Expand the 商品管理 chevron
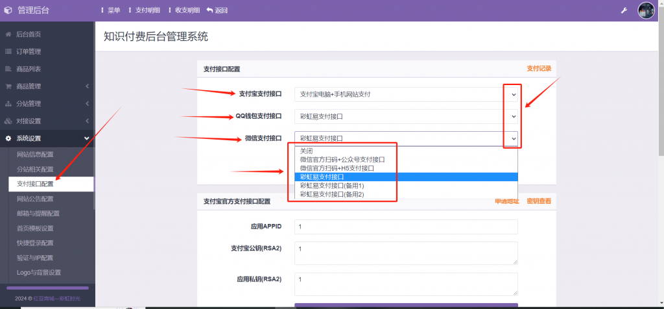The image size is (664, 309). (87, 86)
